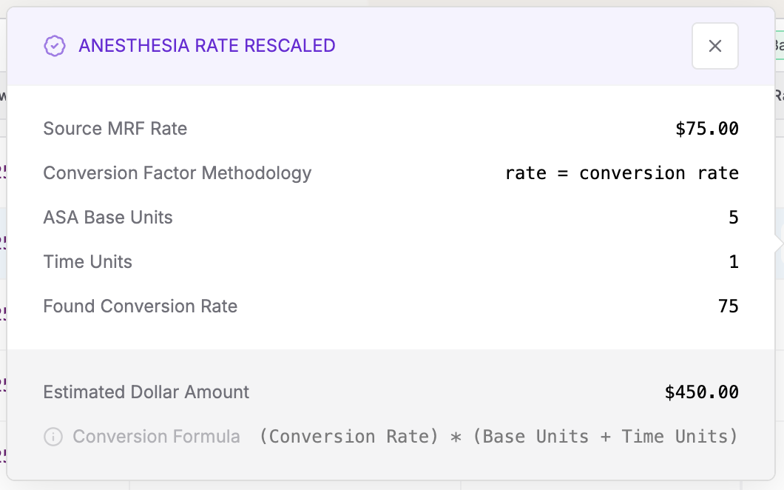
Task: Click the Estimated Dollar Amount label
Action: pyautogui.click(x=146, y=392)
